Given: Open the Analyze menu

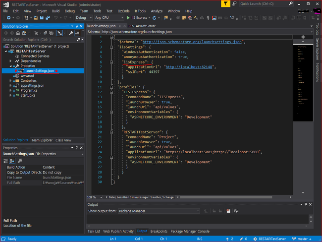Looking at the screenshot, I should pyautogui.click(x=157, y=11).
